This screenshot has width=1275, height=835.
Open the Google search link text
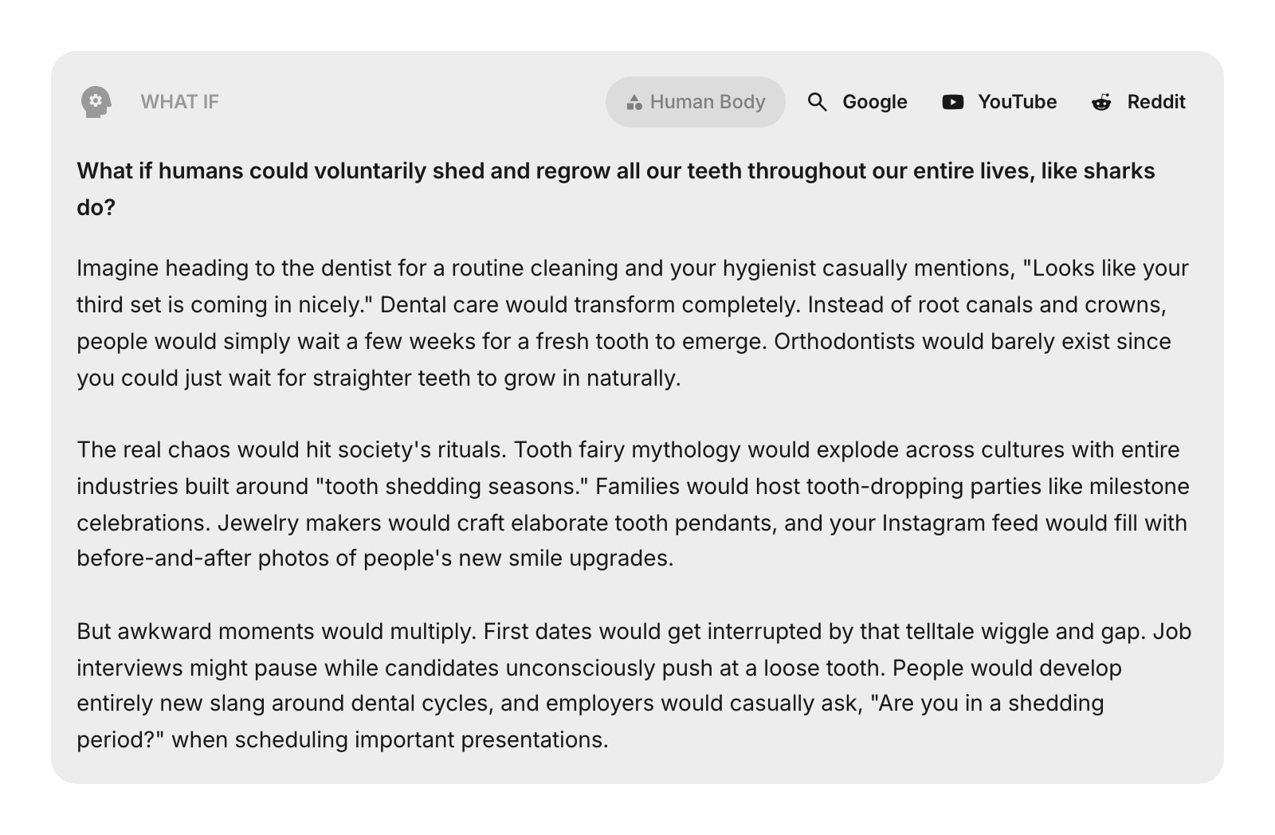pyautogui.click(x=874, y=102)
